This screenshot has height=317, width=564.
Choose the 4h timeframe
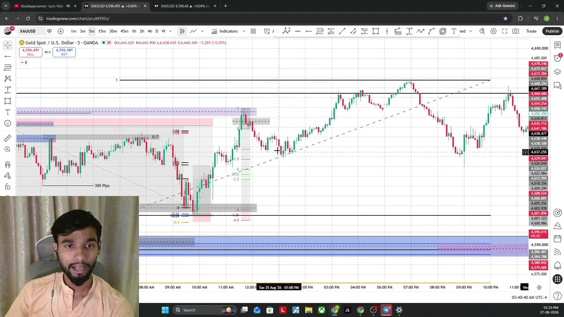click(150, 31)
